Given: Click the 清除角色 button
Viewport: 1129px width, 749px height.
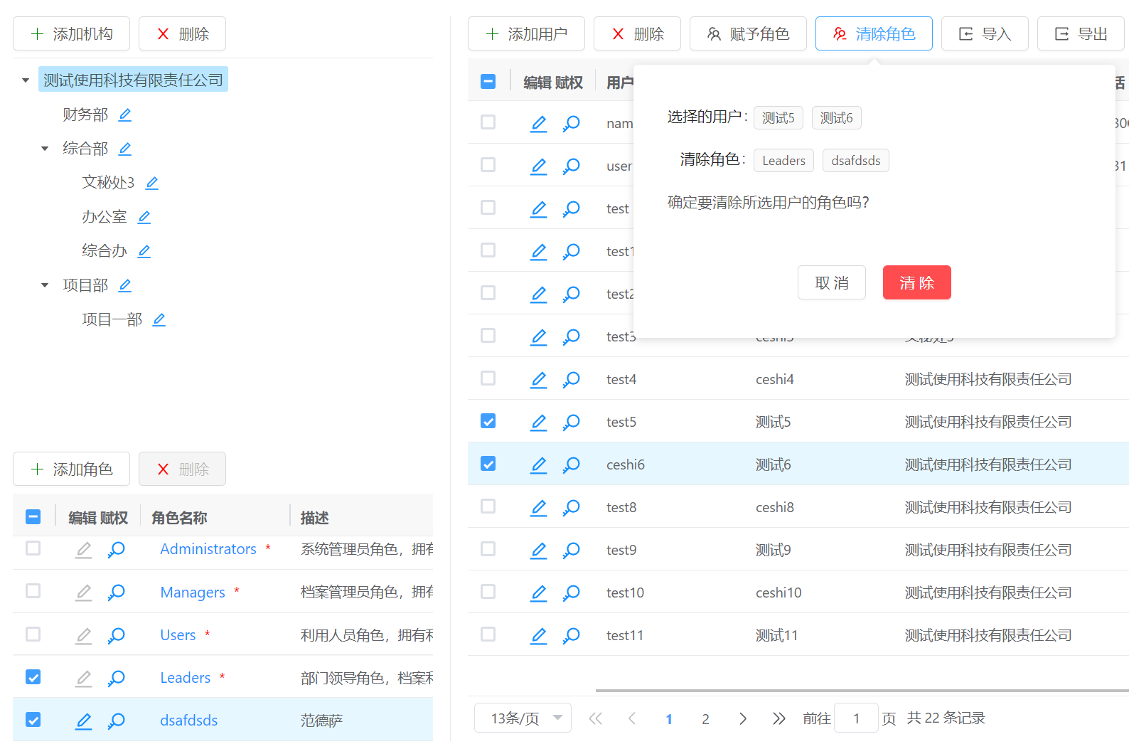Looking at the screenshot, I should pos(874,33).
